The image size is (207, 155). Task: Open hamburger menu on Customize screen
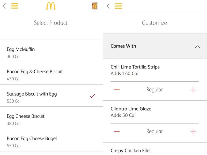point(119,6)
